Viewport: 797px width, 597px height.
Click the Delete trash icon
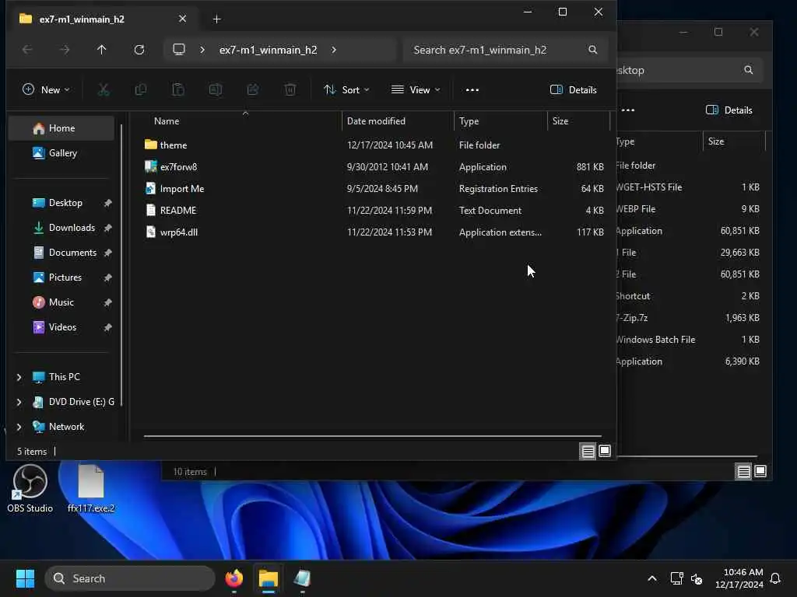[290, 90]
